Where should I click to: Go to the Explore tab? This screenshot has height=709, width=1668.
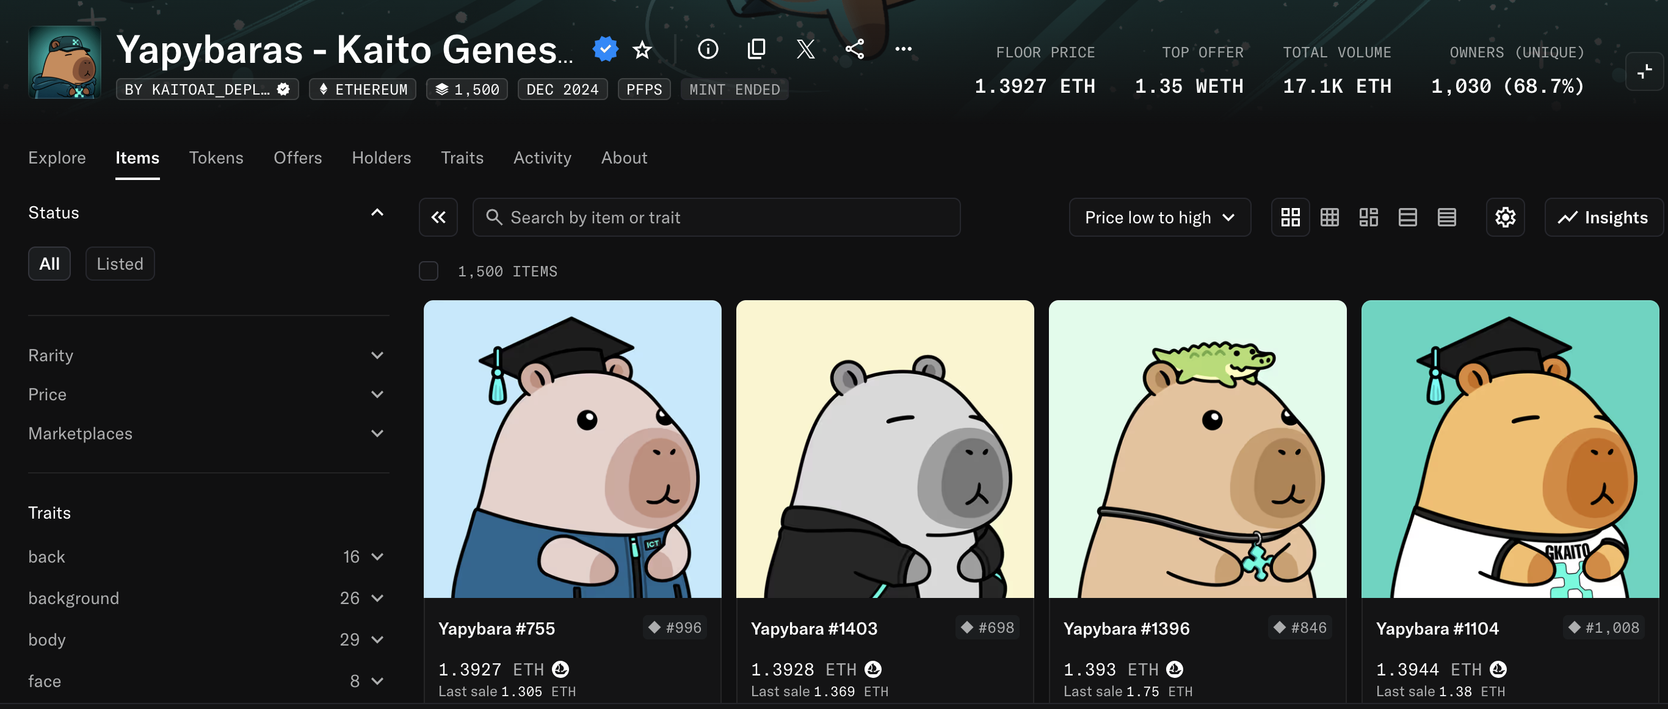click(57, 158)
